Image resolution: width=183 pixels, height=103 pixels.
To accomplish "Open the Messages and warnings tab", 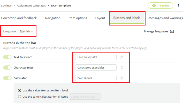I will [165, 18].
